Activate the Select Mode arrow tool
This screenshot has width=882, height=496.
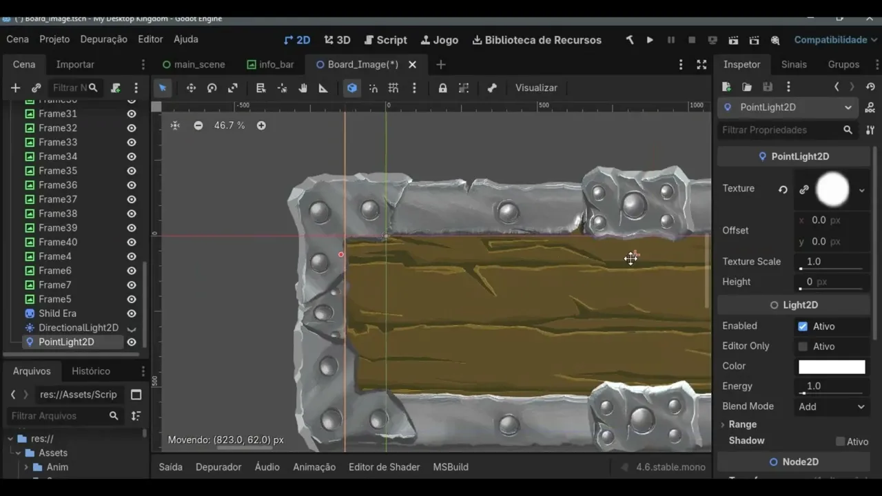(x=163, y=88)
